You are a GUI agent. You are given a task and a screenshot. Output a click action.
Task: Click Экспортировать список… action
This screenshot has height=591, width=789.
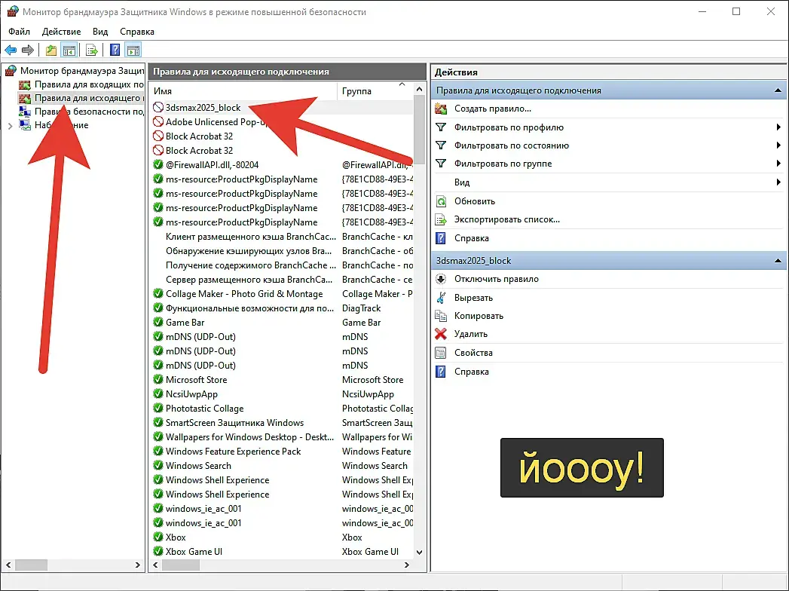tap(506, 219)
